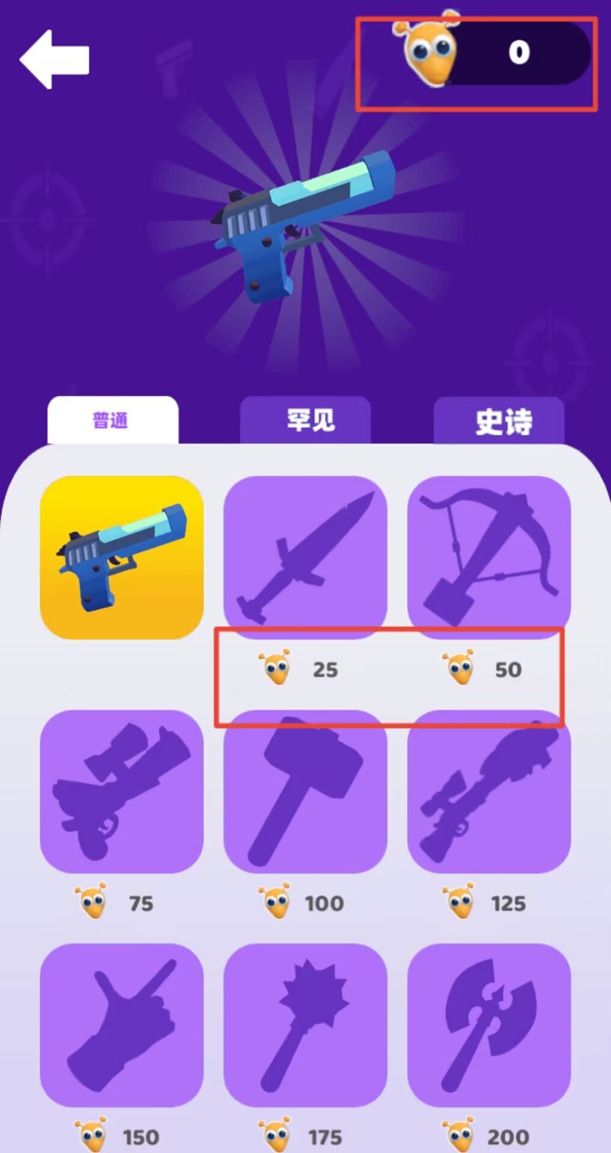Select the sledgehammer weapon silhouette
Viewport: 611px width, 1153px height.
(x=305, y=791)
